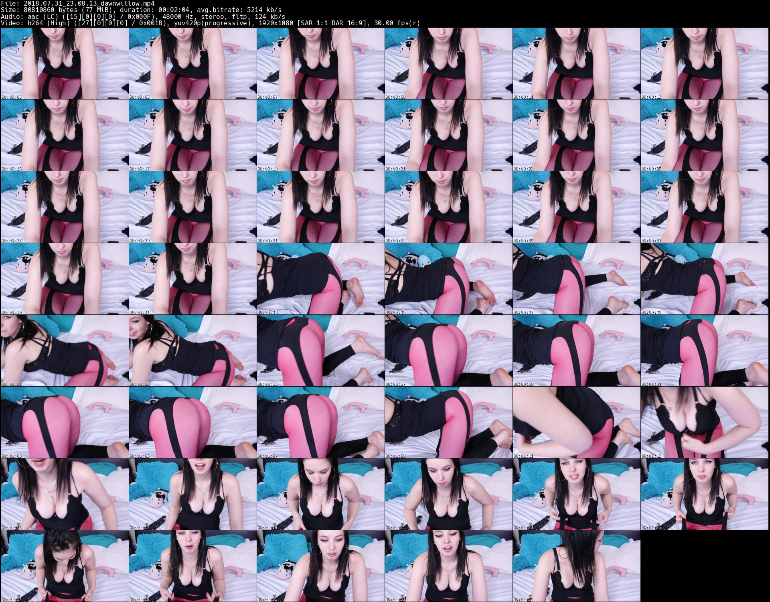Click the Video line with h264 1920x1080

pos(211,23)
